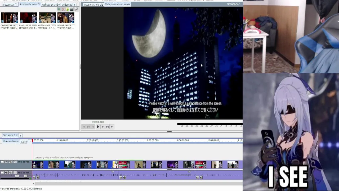Toggle video track lock icon
Image resolution: width=339 pixels, height=191 pixels.
pyautogui.click(x=15, y=162)
